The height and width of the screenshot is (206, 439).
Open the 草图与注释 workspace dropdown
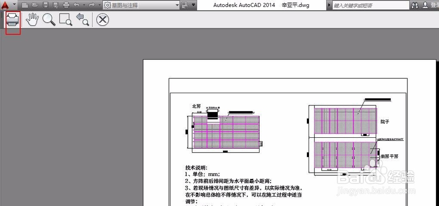click(141, 5)
